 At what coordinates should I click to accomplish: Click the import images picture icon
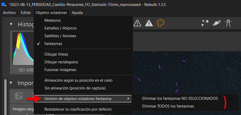click(x=19, y=96)
